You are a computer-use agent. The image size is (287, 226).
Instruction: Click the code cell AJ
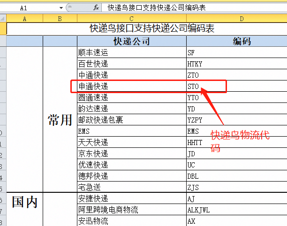click(237, 198)
